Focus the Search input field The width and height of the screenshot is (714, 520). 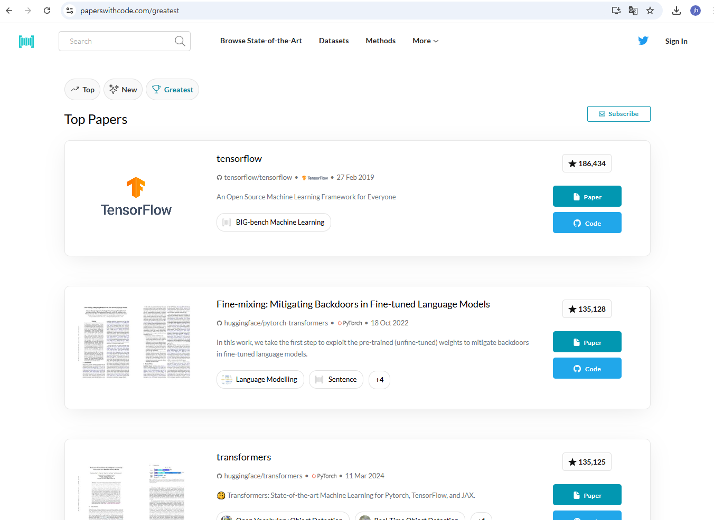click(125, 41)
